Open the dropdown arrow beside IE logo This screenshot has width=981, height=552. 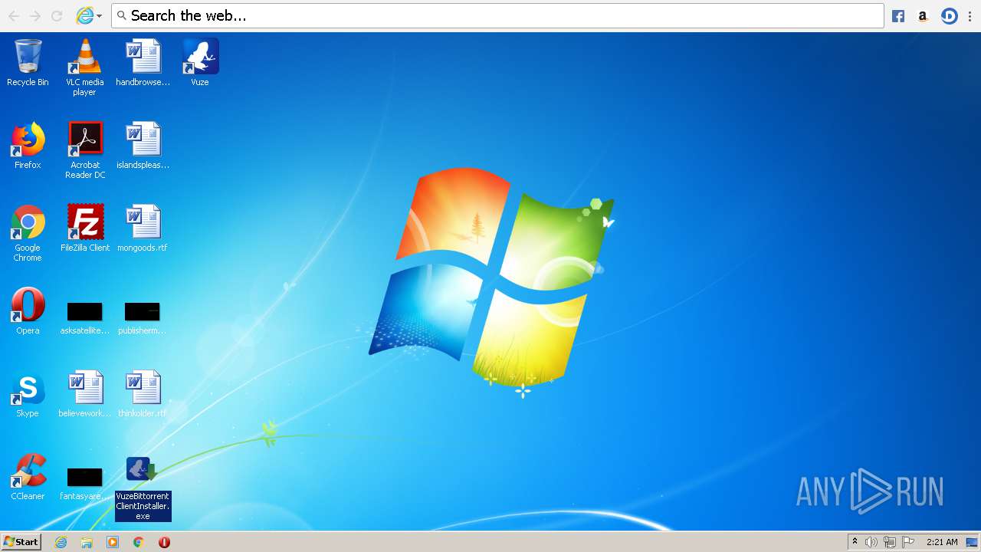[x=100, y=16]
